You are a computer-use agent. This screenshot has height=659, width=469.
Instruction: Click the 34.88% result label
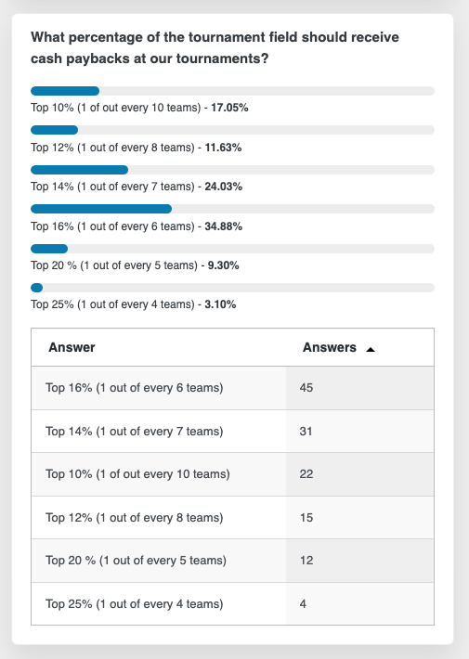(x=223, y=226)
